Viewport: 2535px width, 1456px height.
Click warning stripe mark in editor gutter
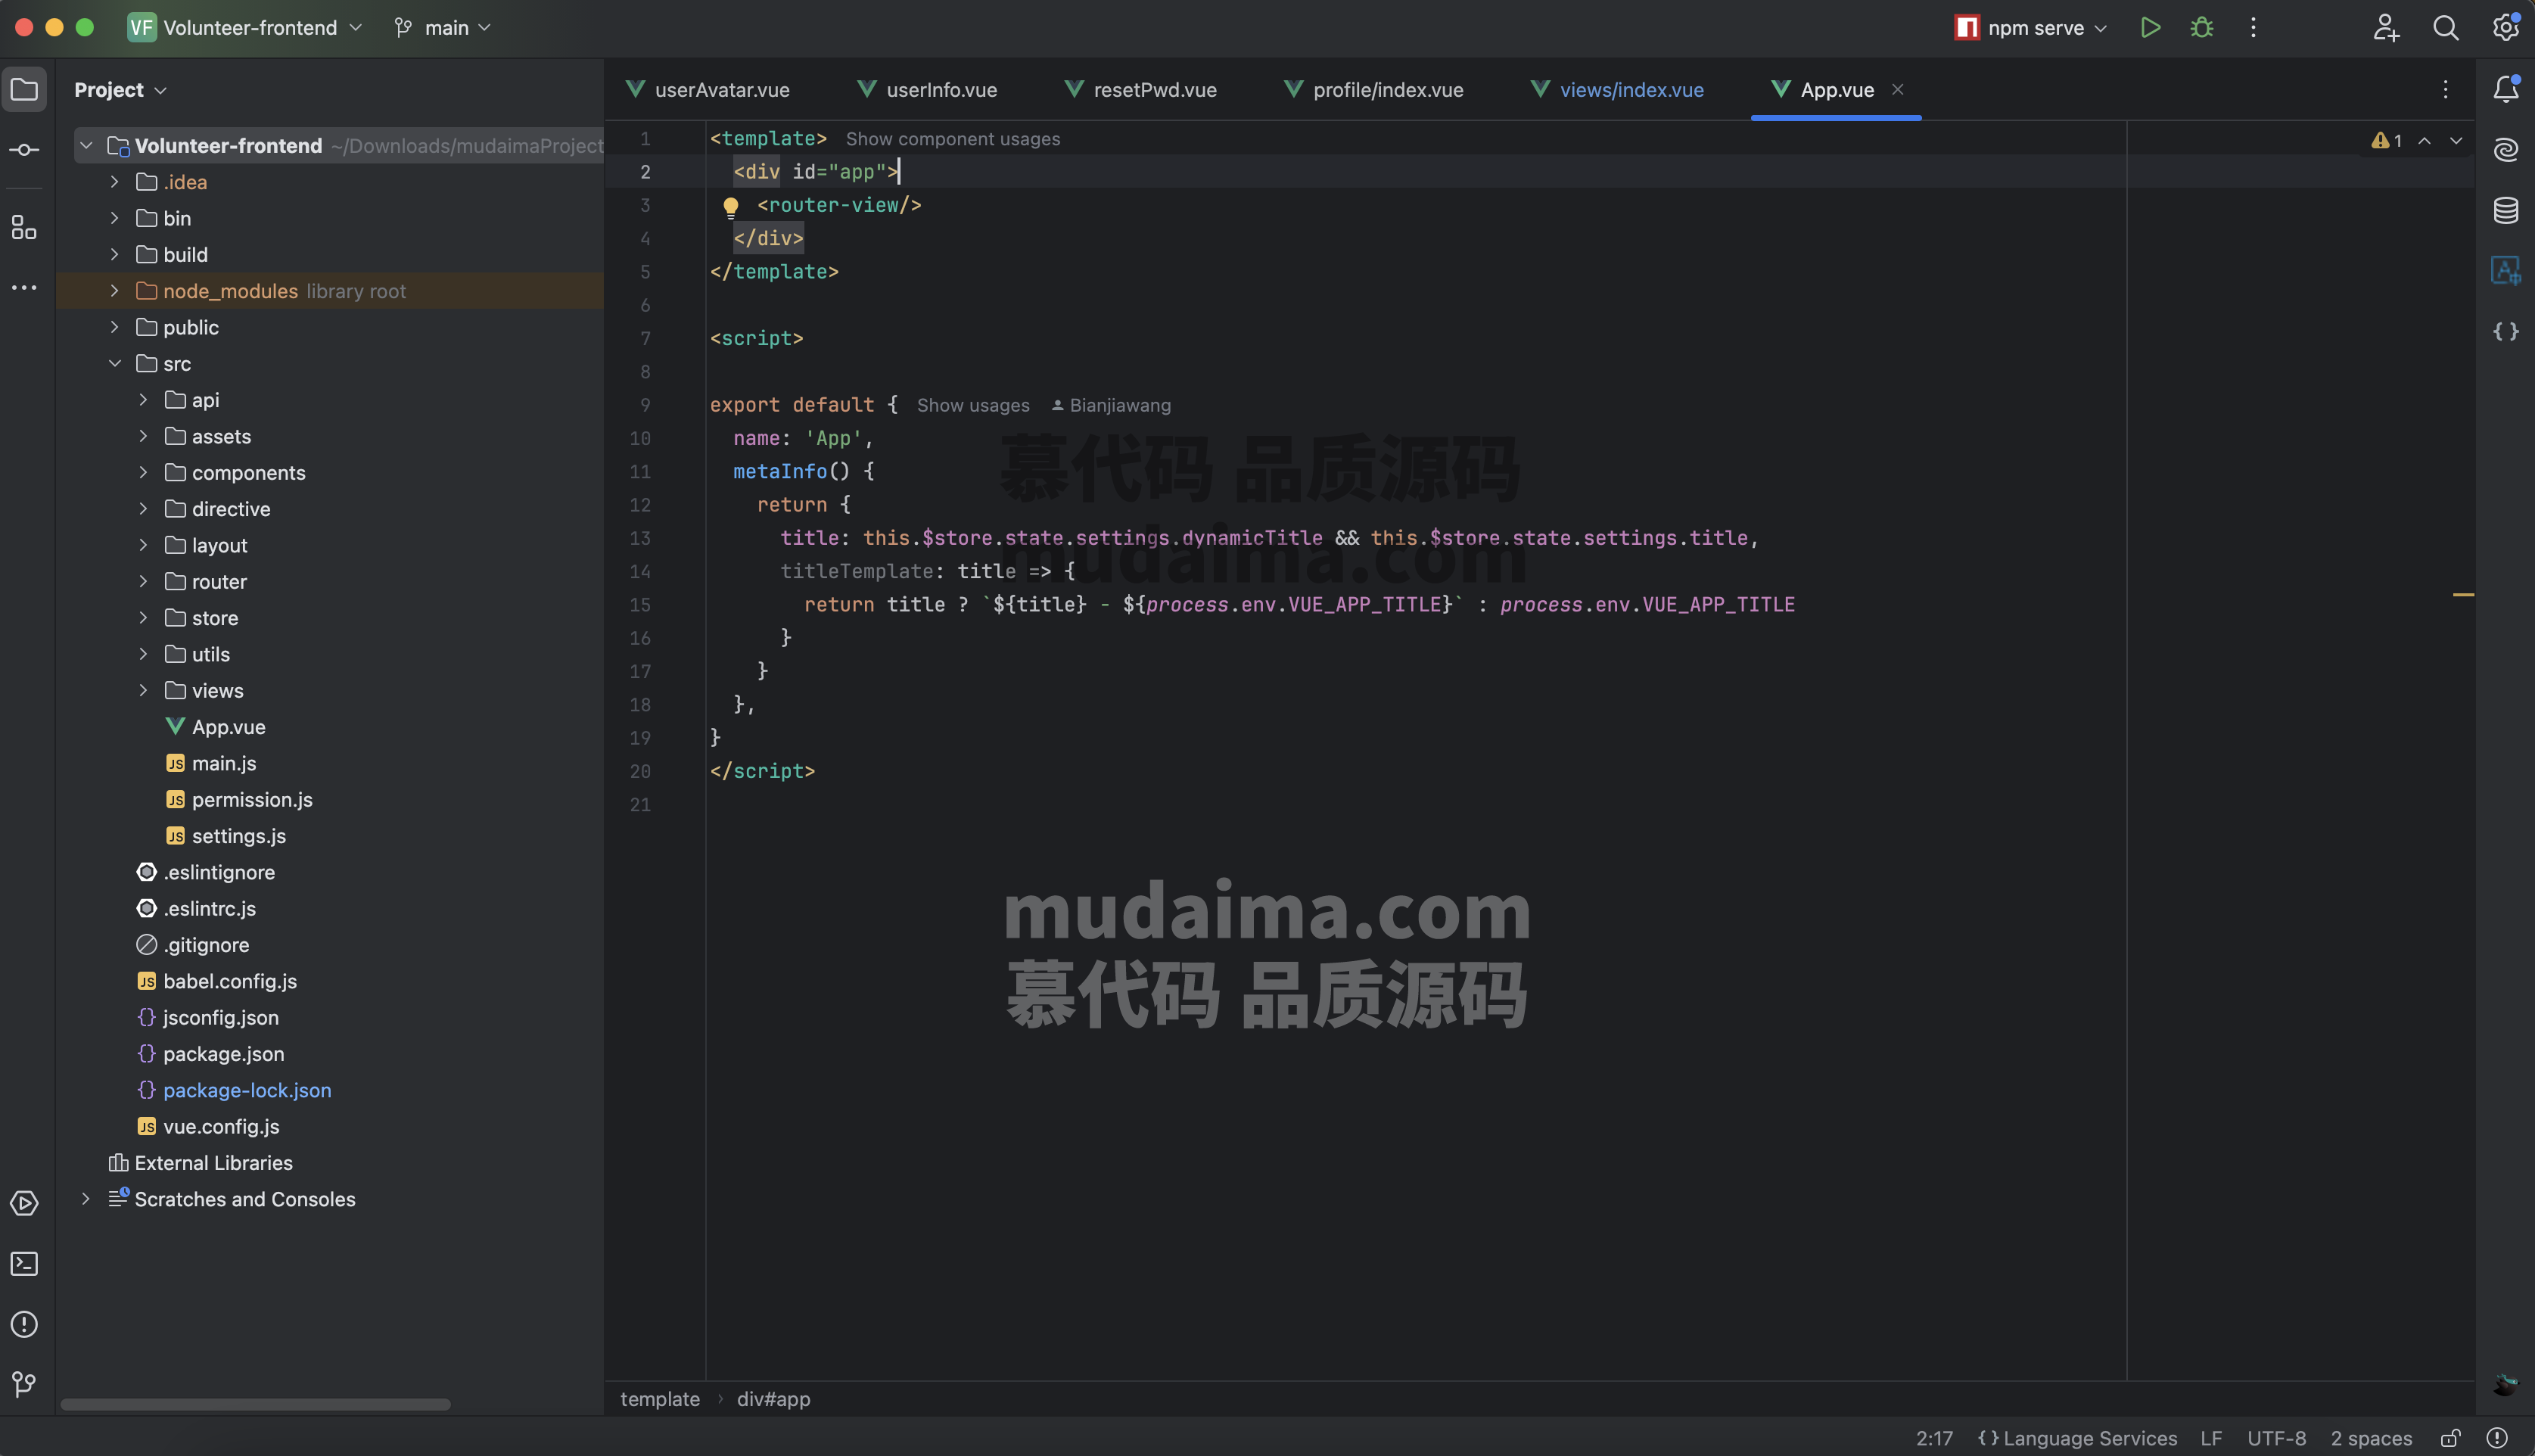pyautogui.click(x=2464, y=595)
